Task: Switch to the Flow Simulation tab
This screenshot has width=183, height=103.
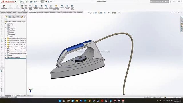Action: 78,12
